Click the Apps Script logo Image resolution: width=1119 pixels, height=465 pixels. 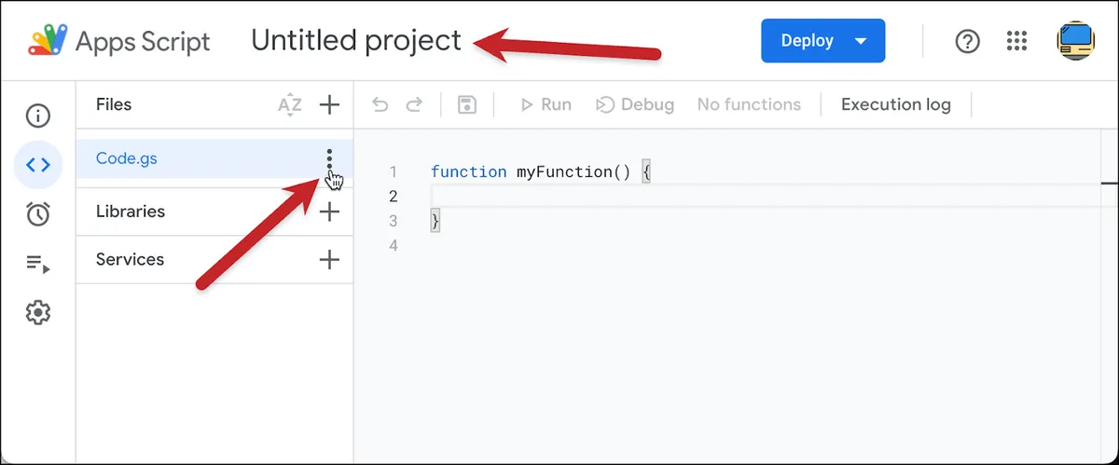tap(48, 42)
